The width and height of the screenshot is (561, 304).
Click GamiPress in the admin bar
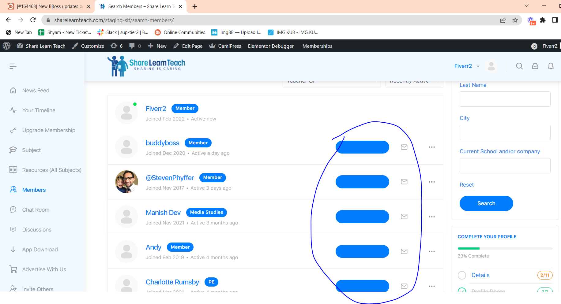[x=229, y=46]
